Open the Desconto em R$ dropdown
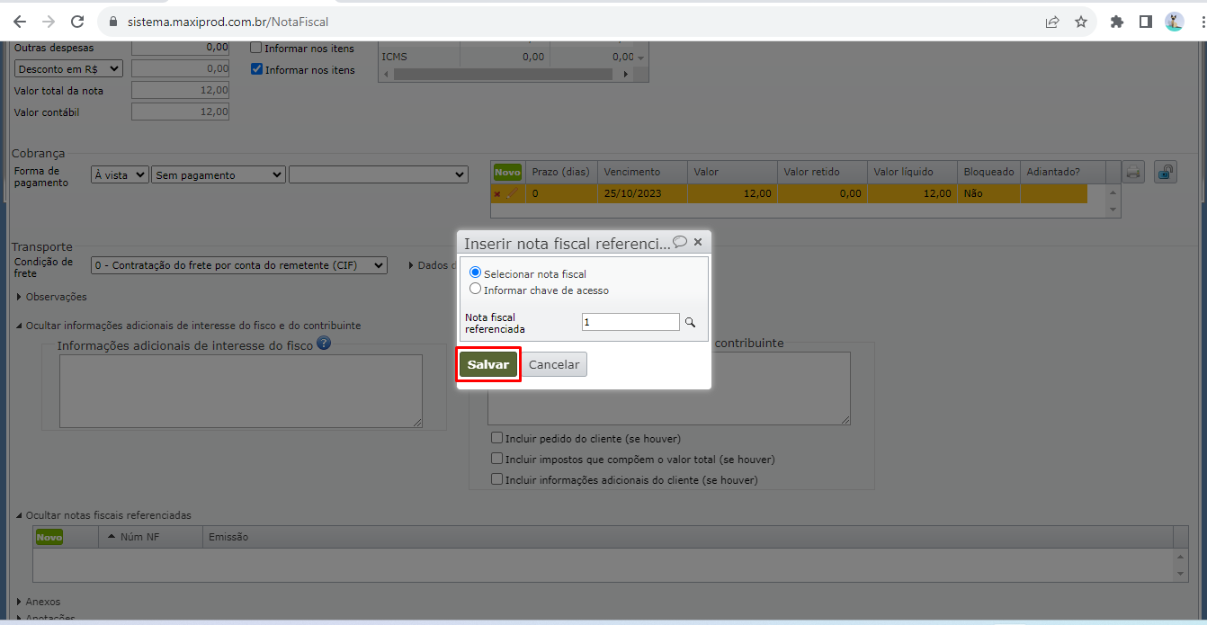 click(x=68, y=68)
